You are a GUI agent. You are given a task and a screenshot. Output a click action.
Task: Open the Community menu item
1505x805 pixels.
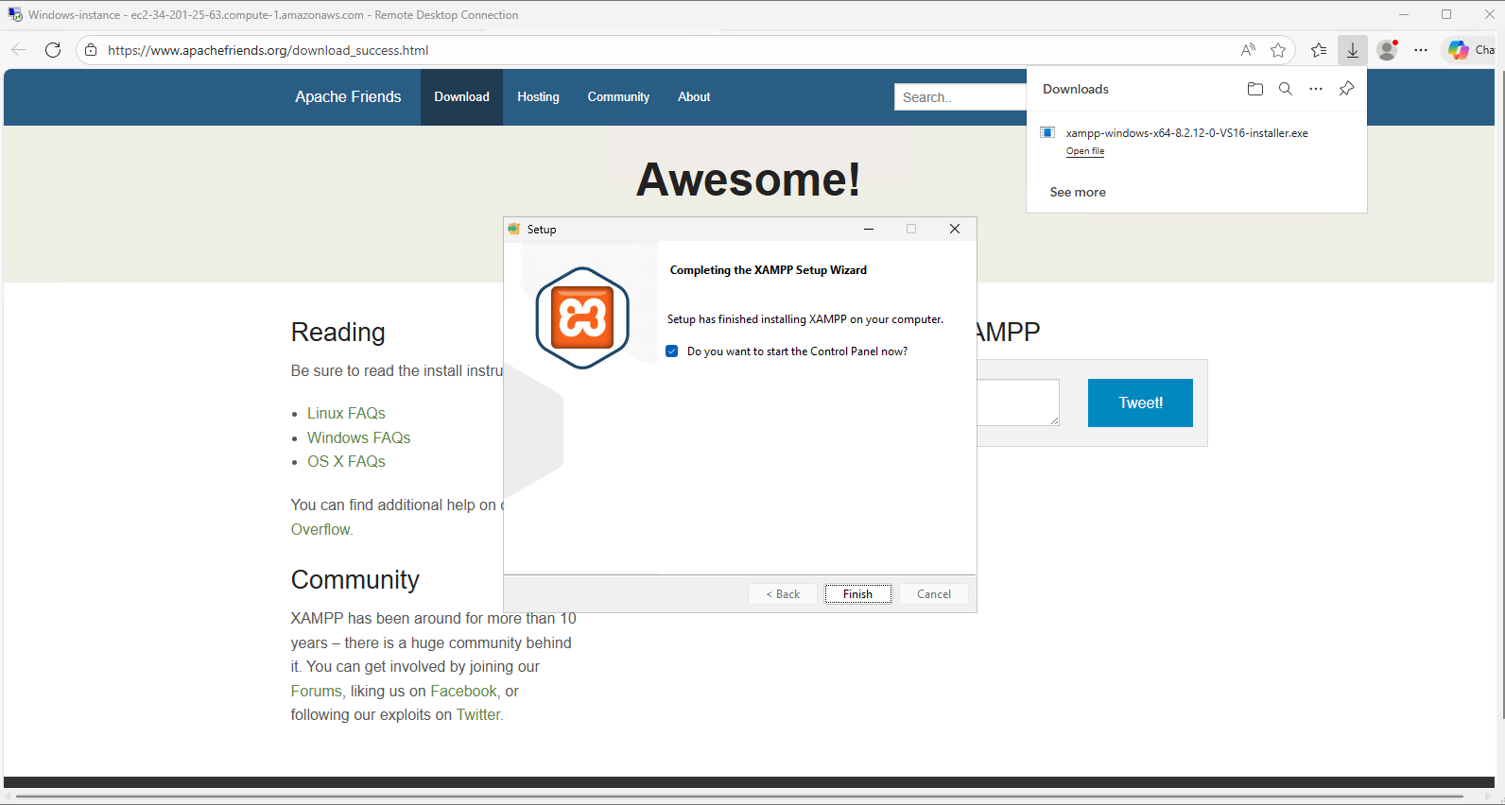[x=618, y=97]
